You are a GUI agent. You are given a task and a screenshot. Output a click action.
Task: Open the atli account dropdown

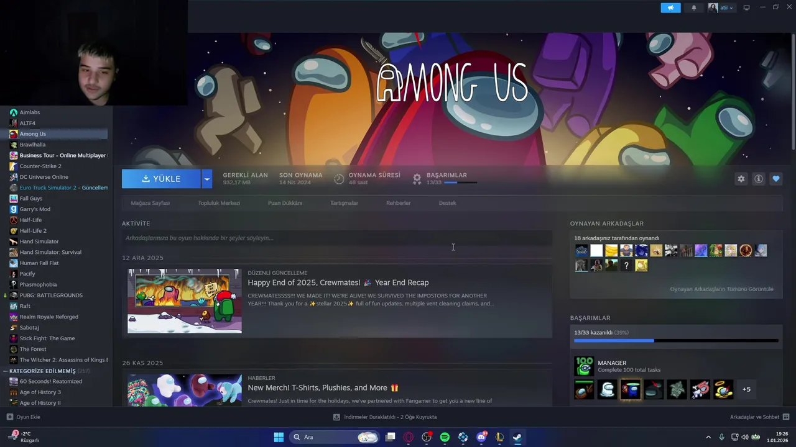point(721,7)
